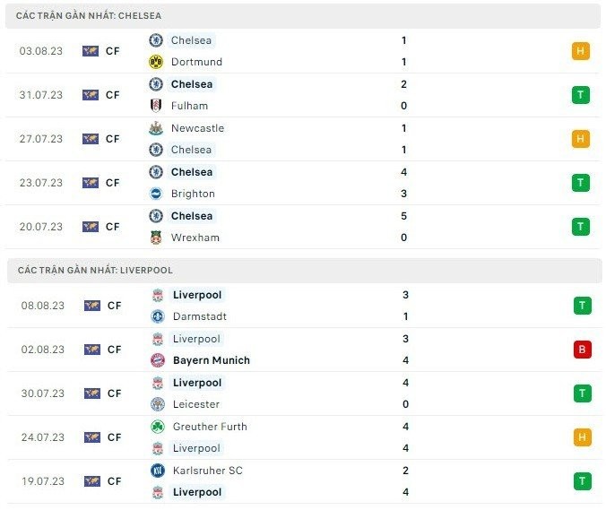Click the Darmstadt club crest icon
Screen dimensions: 606x510
coord(158,316)
